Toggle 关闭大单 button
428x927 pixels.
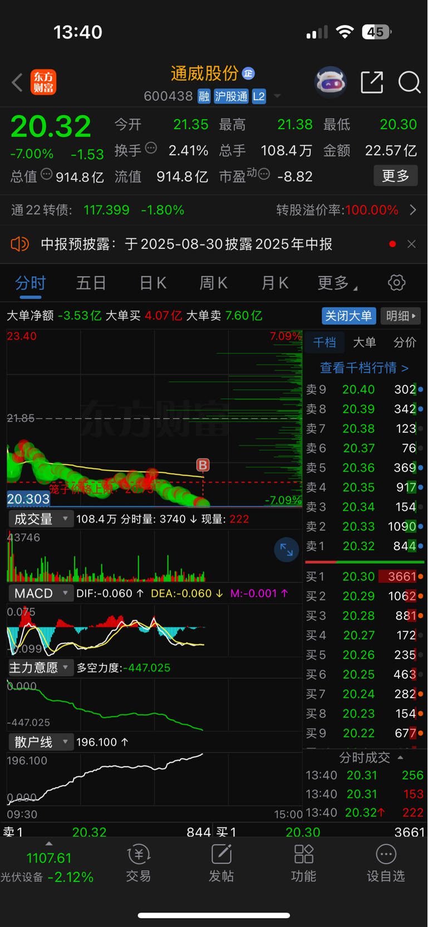tap(349, 316)
